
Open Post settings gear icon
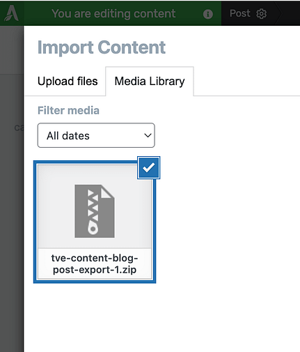point(261,14)
